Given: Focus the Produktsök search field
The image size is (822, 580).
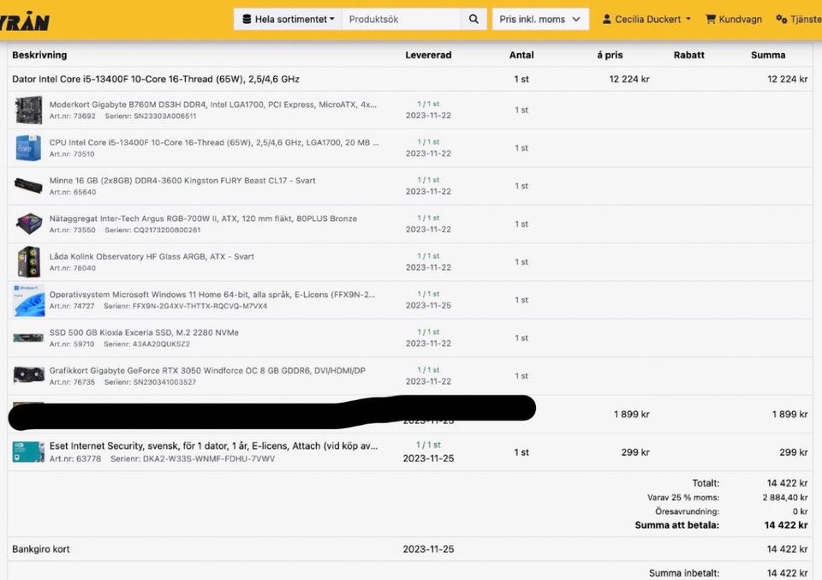Looking at the screenshot, I should 401,20.
